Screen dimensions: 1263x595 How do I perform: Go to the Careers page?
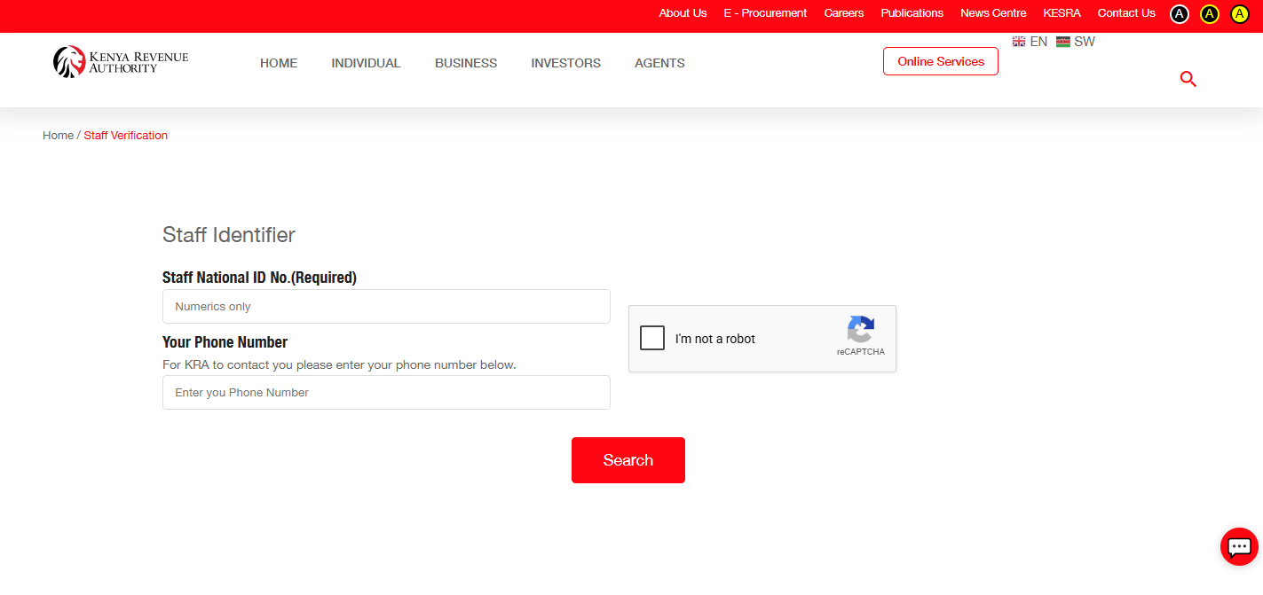click(844, 13)
